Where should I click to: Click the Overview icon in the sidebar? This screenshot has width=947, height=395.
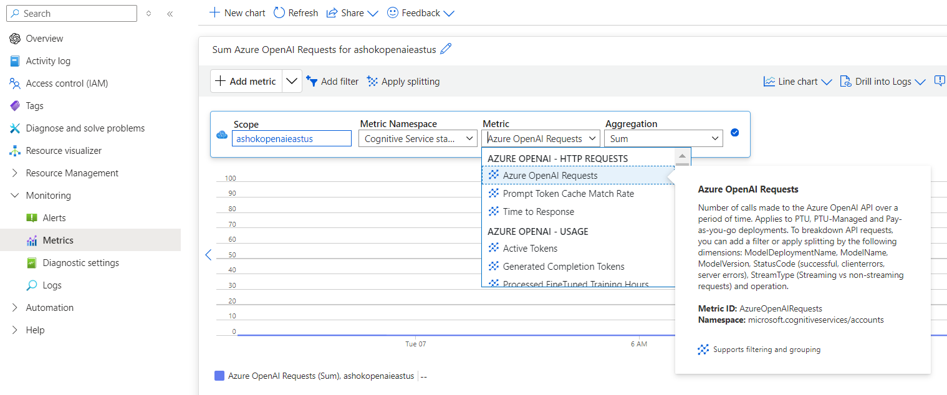point(15,39)
